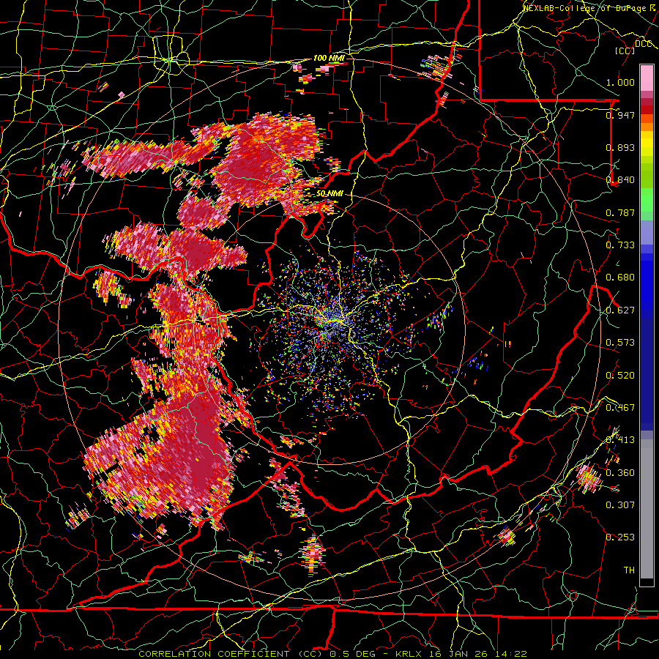This screenshot has width=659, height=659.
Task: Click the TH label at scale bottom
Action: (629, 570)
